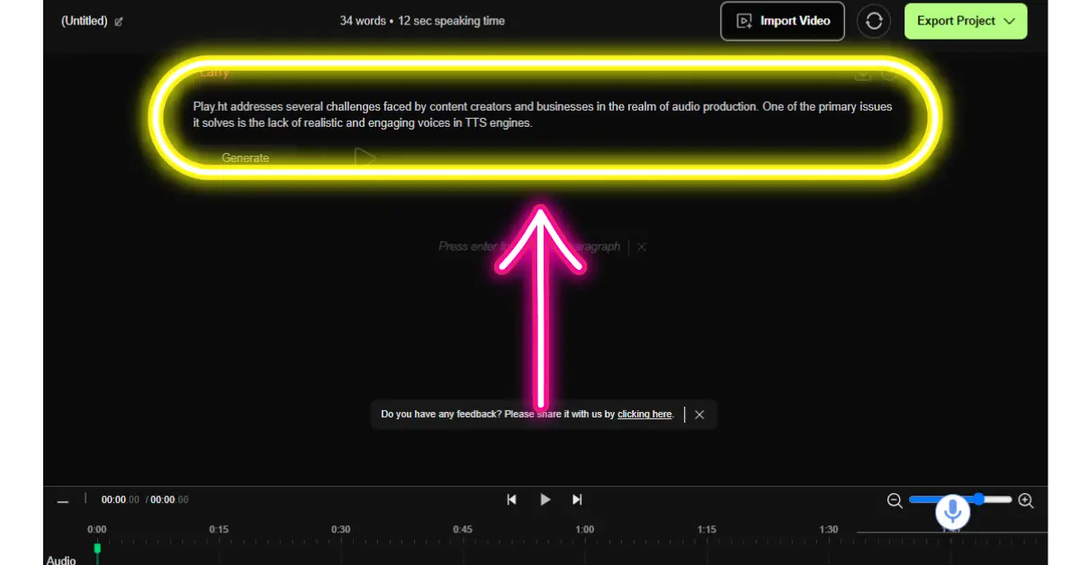Start playback with the play control
Screen dimensions: 1080x565
[x=544, y=499]
